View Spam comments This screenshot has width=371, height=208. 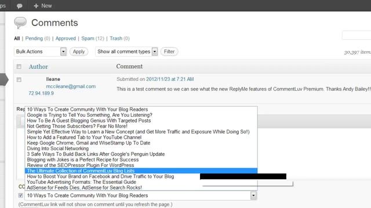[88, 39]
